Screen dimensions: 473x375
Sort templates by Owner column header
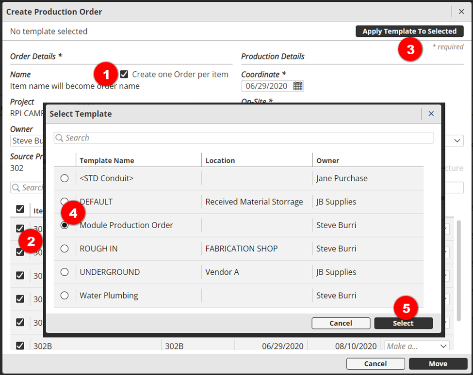(x=328, y=160)
